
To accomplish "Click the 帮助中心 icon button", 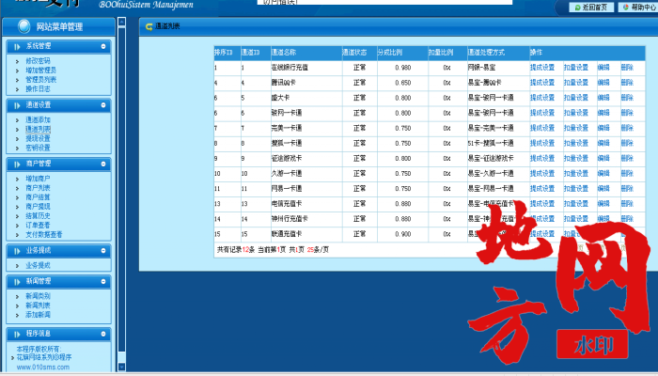I will pos(637,8).
